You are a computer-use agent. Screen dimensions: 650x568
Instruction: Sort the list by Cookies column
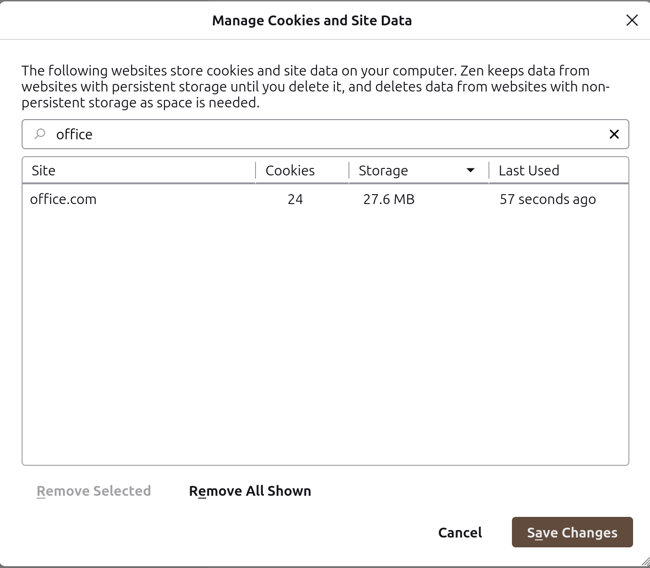[x=302, y=170]
